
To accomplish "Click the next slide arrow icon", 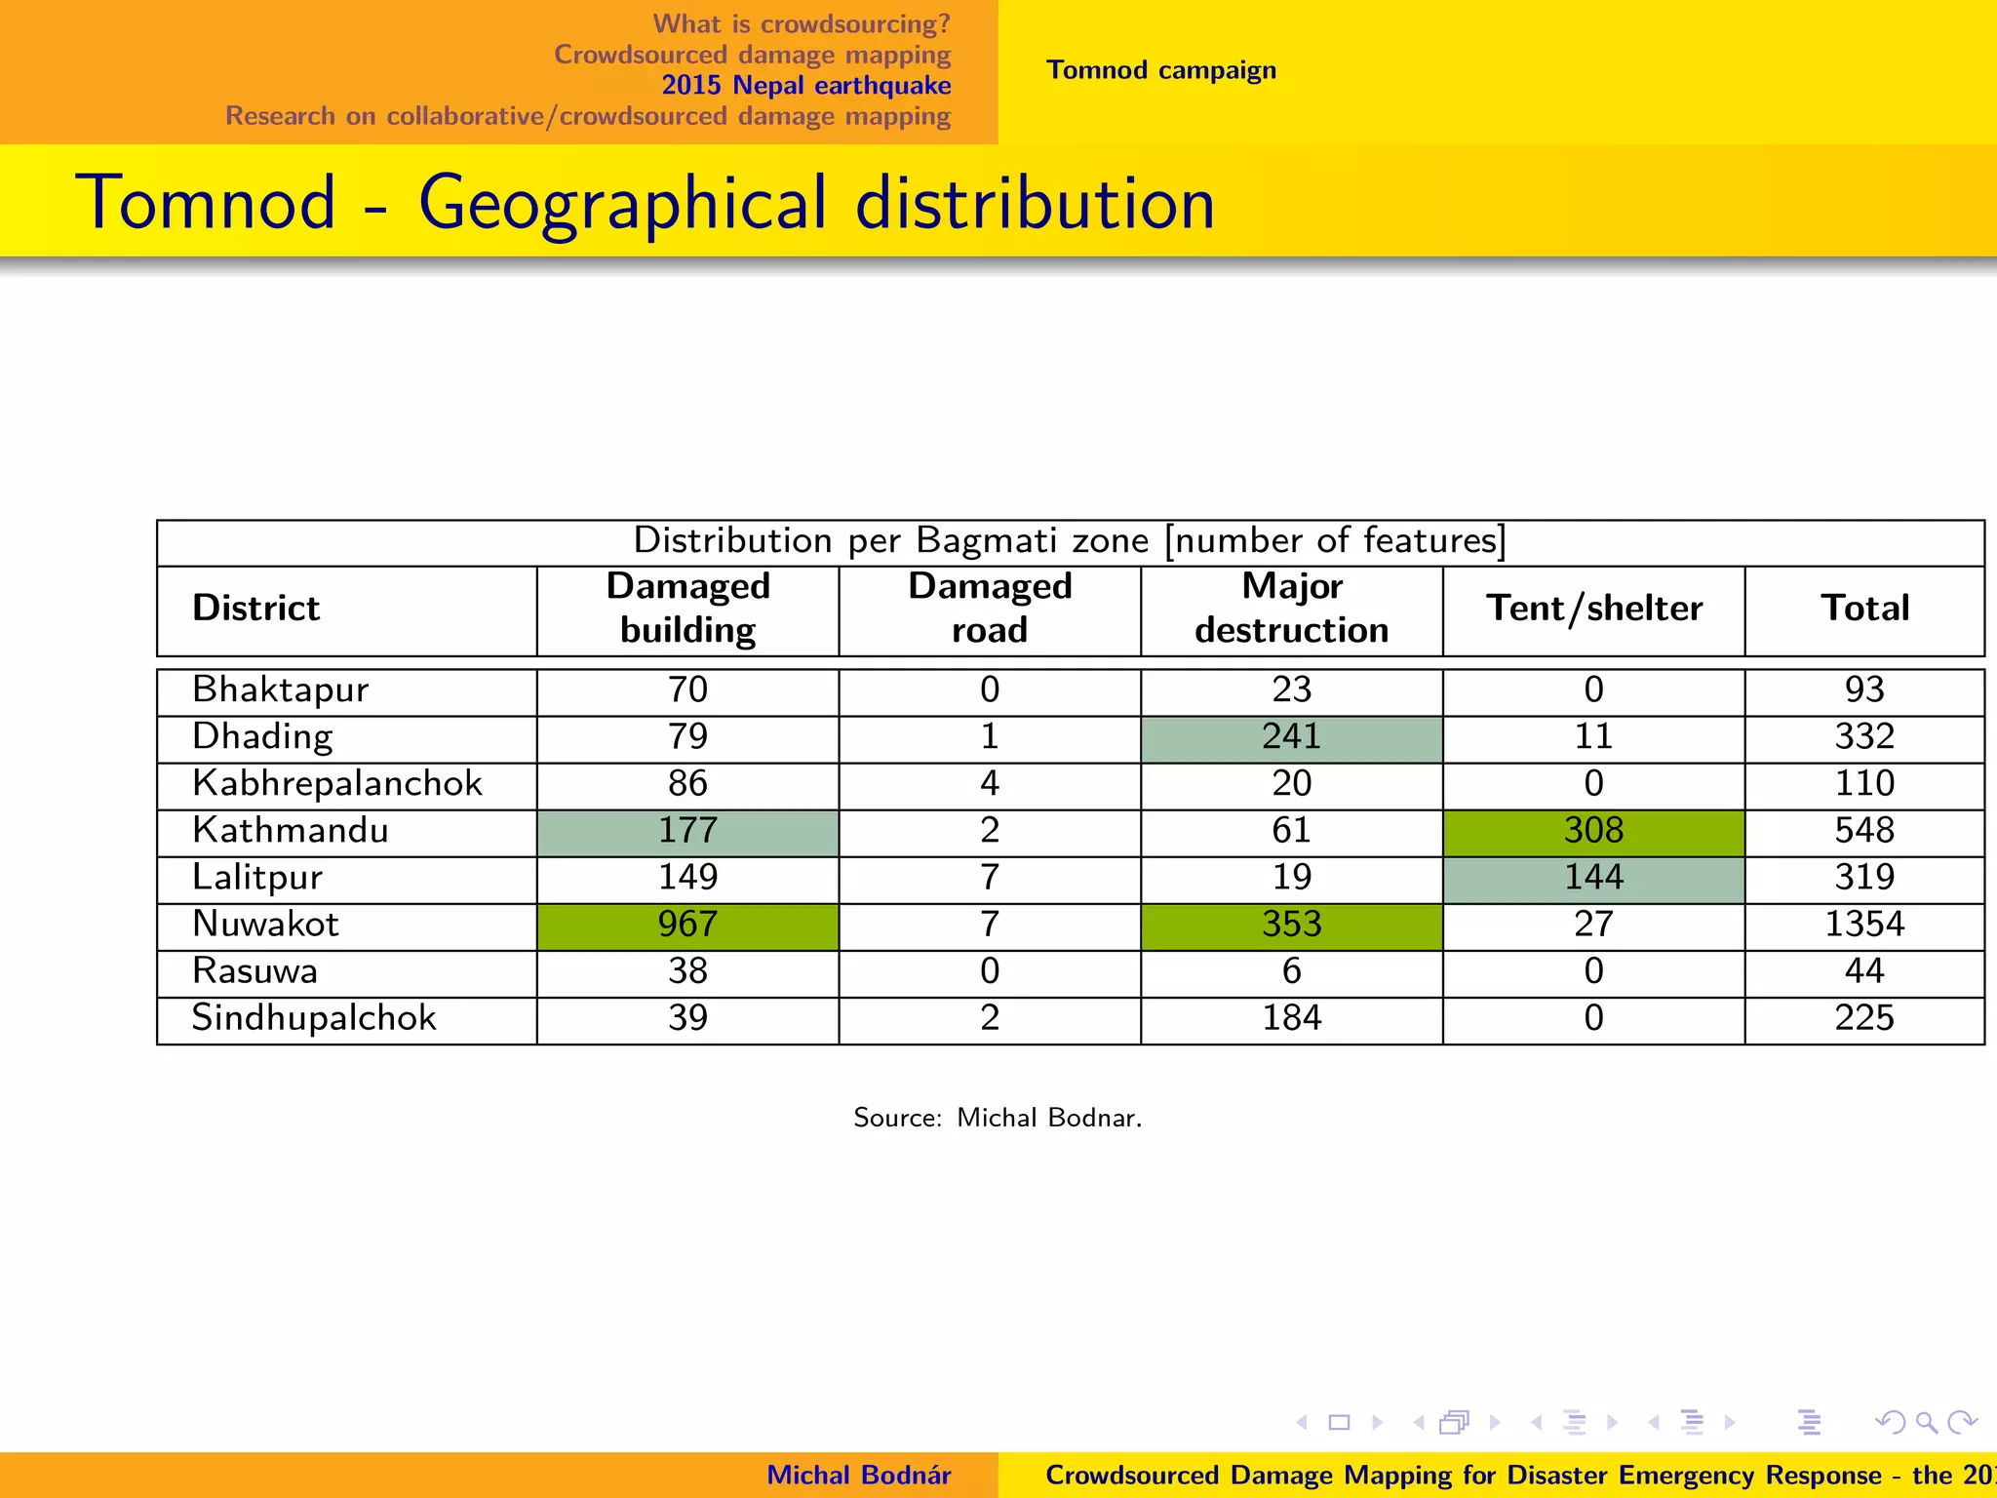I will point(1378,1423).
